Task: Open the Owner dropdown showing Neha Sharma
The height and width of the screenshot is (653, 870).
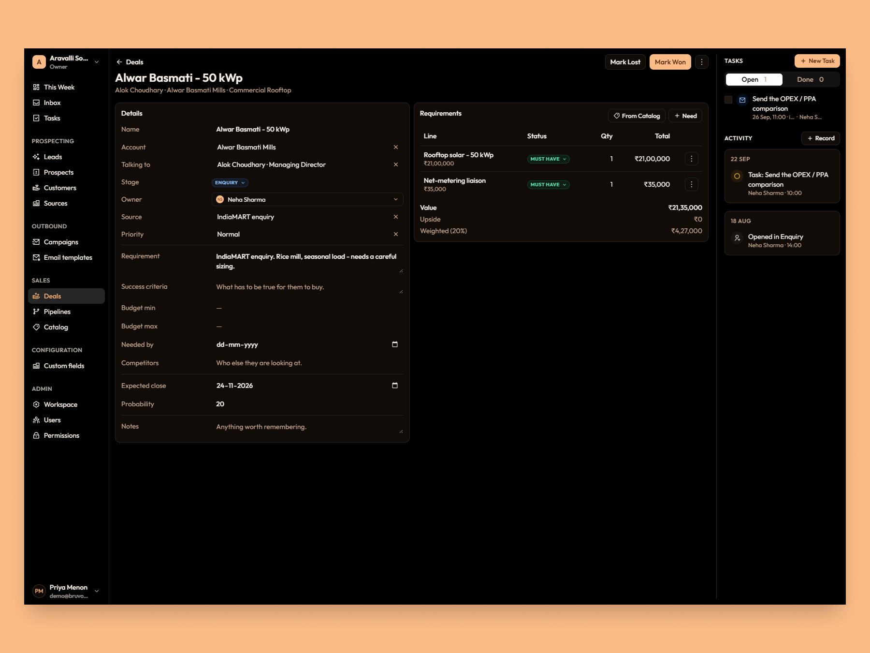Action: pyautogui.click(x=307, y=199)
